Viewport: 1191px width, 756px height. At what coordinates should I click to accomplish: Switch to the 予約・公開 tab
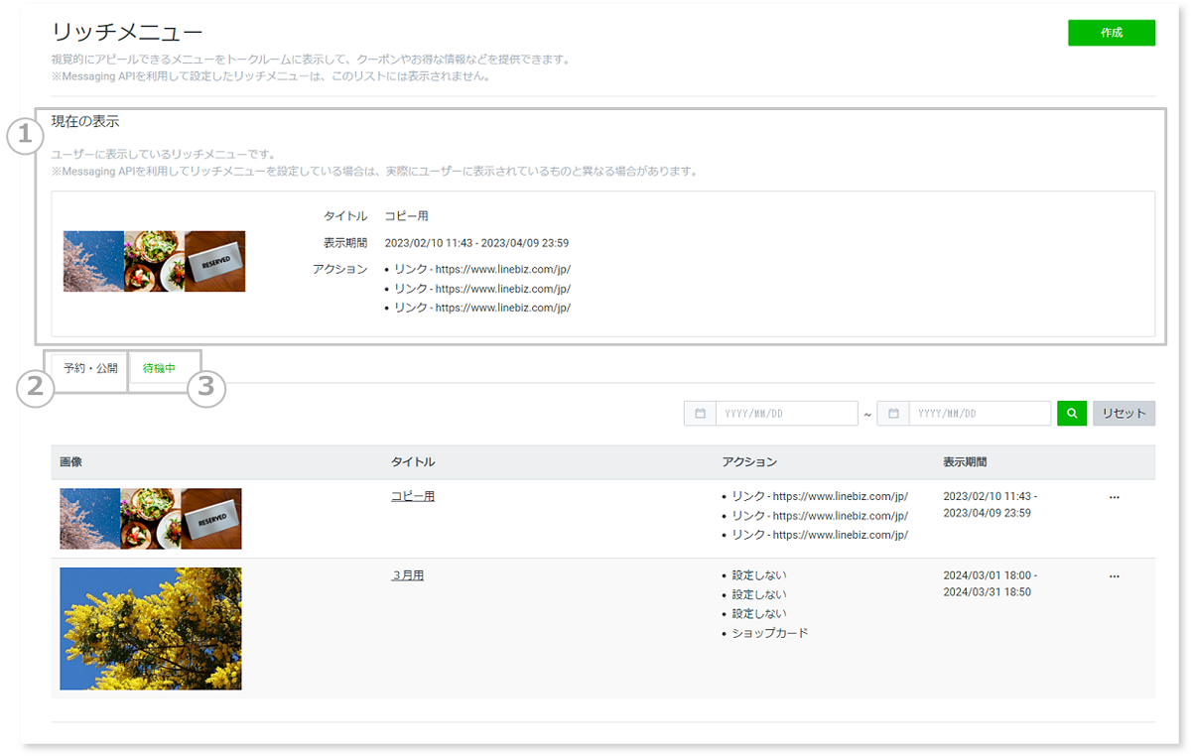[x=90, y=368]
